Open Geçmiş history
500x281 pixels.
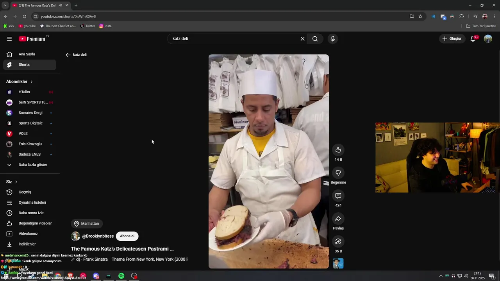coord(30,192)
